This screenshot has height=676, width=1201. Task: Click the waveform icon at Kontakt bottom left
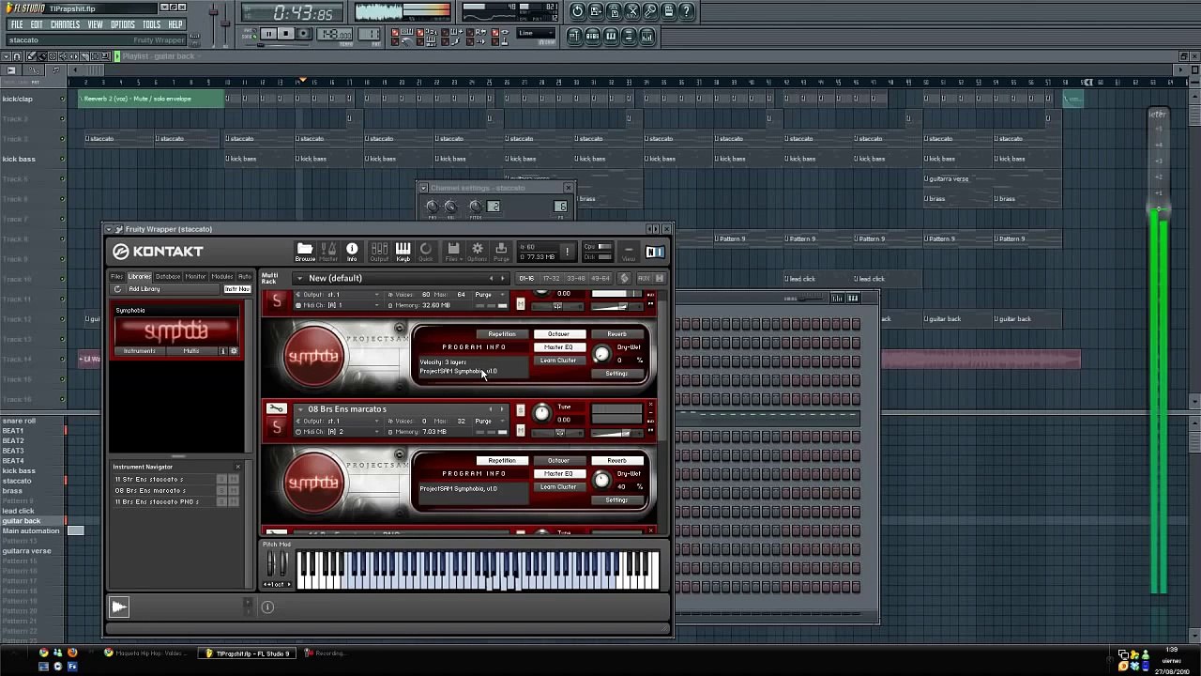[119, 607]
